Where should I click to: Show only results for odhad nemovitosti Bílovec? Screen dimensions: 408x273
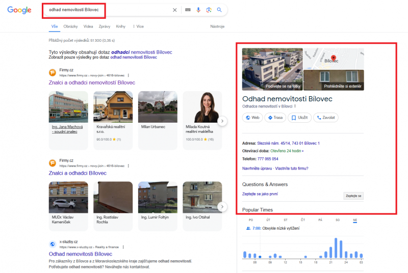point(134,57)
